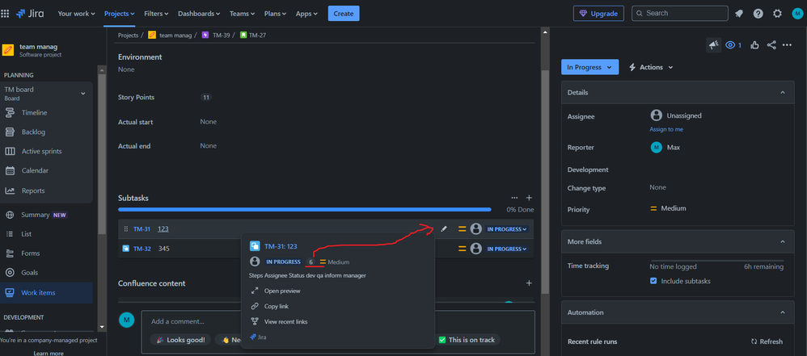Viewport: 807px width, 356px height.
Task: Open TM-32 row IN PROGRESS status dropdown
Action: tap(507, 249)
